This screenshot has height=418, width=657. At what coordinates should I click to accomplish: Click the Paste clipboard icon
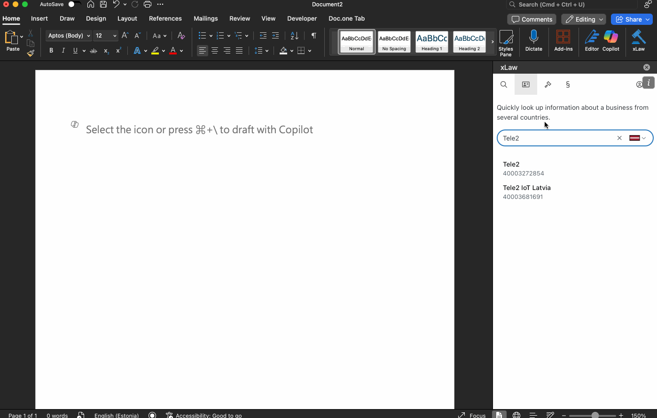(x=10, y=38)
